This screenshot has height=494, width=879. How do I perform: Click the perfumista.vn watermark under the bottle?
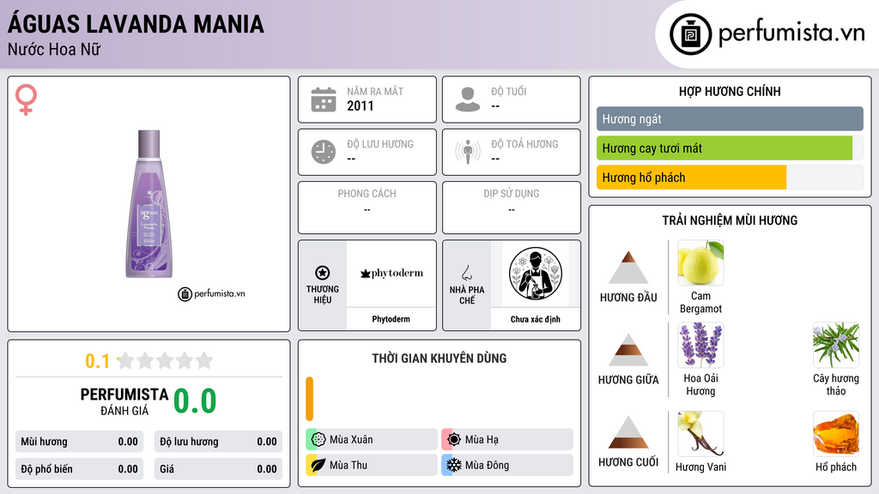coord(211,293)
